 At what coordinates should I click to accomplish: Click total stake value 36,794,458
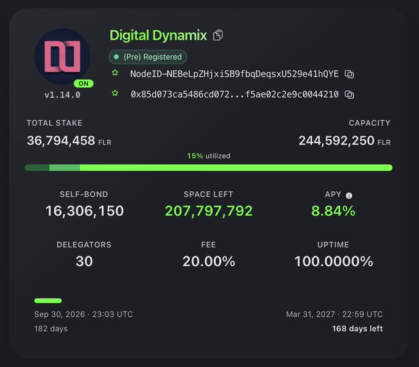point(61,141)
